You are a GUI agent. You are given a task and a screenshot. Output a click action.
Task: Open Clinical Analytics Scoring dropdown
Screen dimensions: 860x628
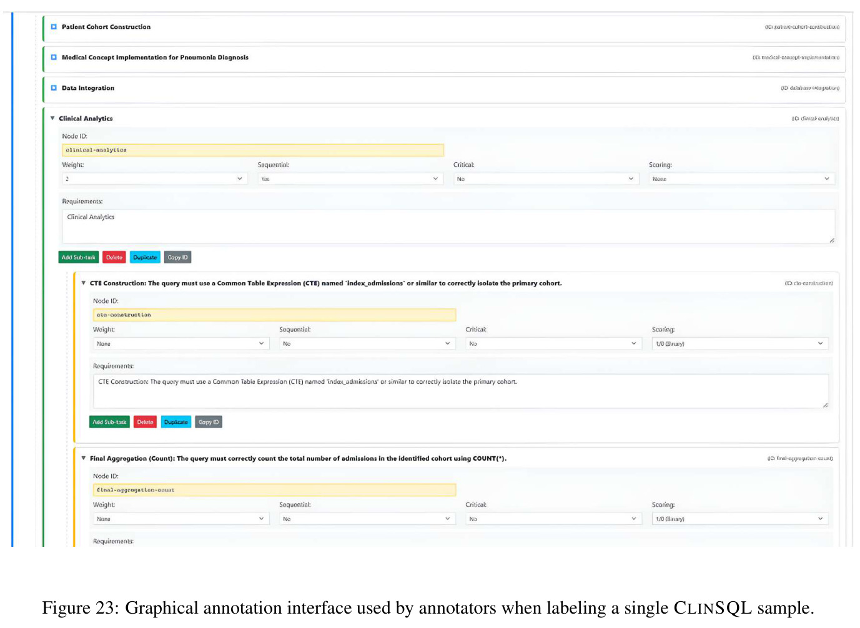tap(741, 179)
